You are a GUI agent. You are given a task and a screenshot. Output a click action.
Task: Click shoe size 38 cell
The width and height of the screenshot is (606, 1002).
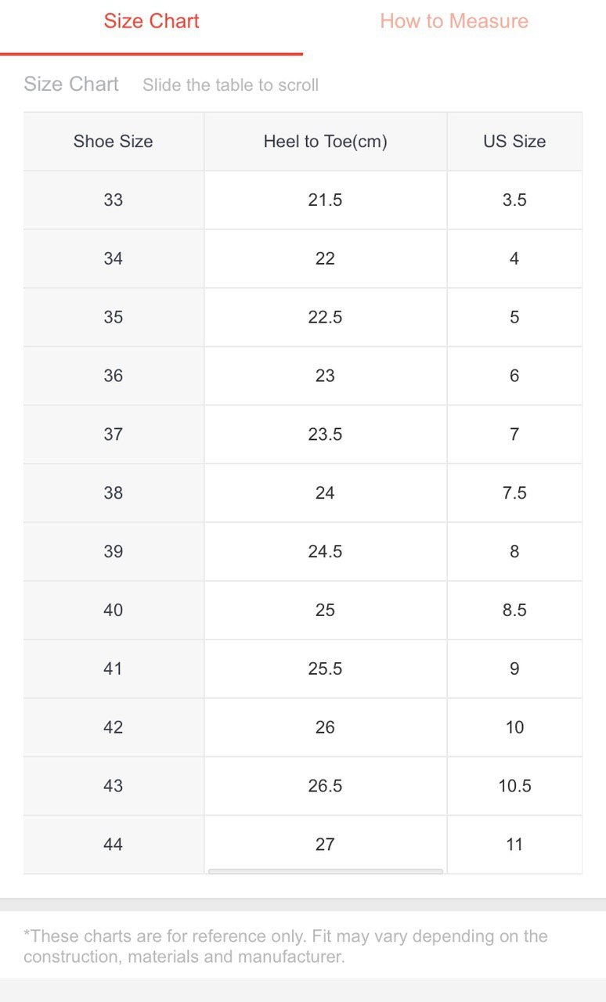pyautogui.click(x=114, y=493)
